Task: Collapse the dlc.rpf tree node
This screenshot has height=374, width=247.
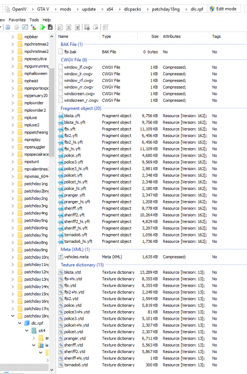Action: pos(20,323)
